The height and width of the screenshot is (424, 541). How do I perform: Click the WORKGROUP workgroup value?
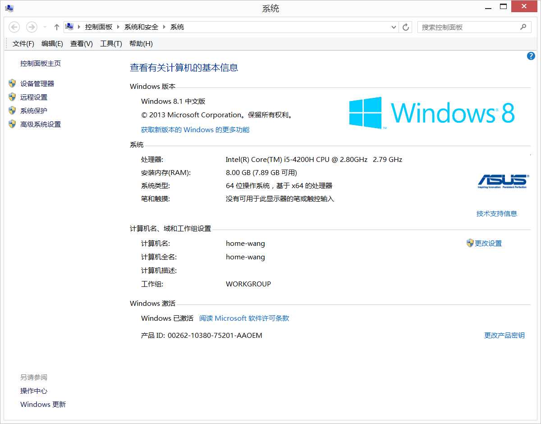[x=248, y=284]
